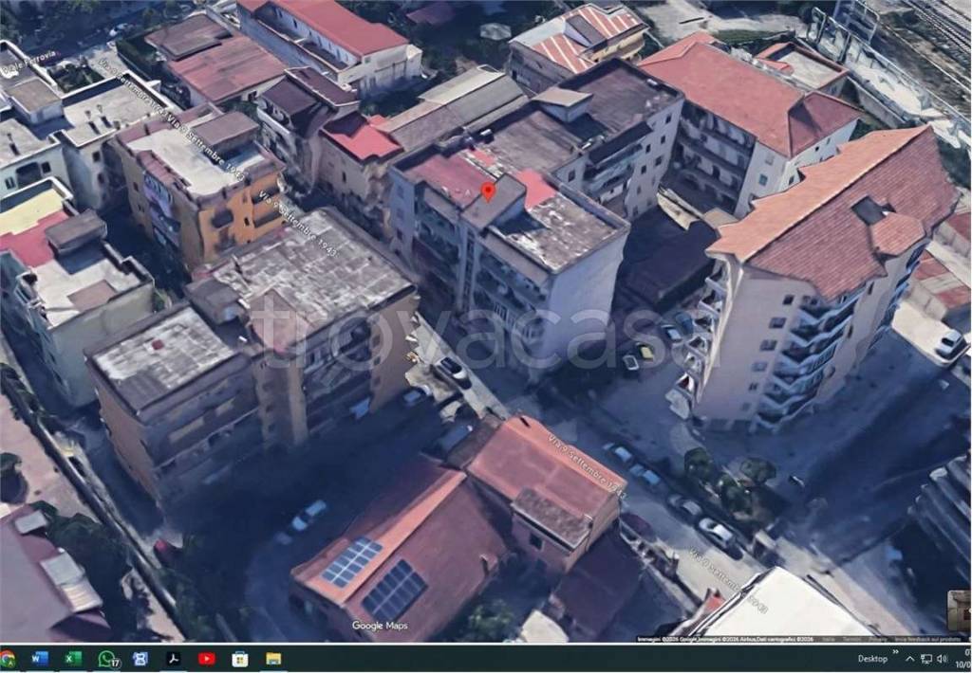Image resolution: width=972 pixels, height=673 pixels.
Task: Open File Explorer from the taskbar
Action: (273, 659)
